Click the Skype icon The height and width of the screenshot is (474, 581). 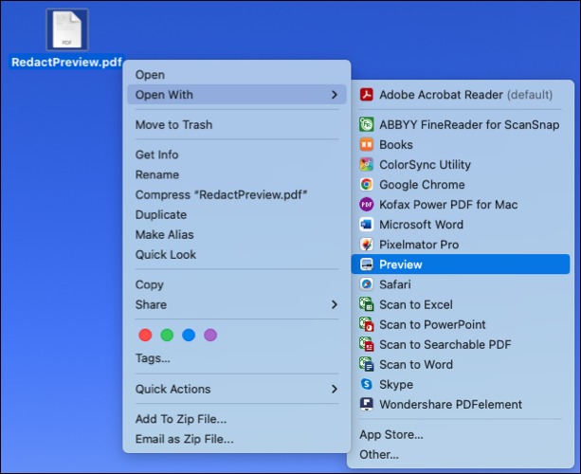(x=367, y=385)
